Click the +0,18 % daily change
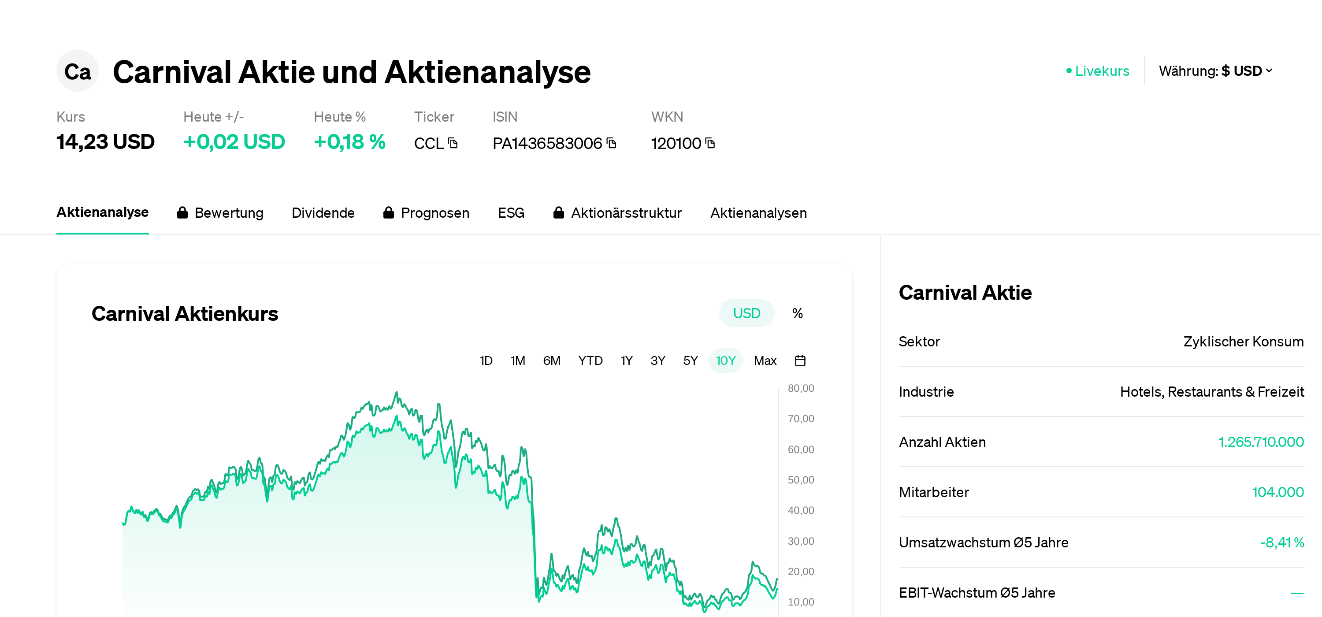The image size is (1322, 617). click(349, 141)
